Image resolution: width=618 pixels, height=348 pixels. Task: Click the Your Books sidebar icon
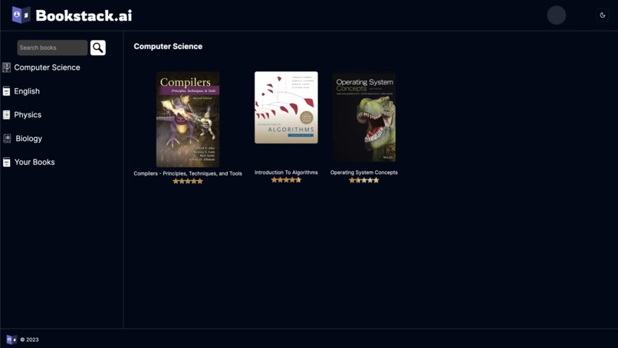tap(6, 162)
